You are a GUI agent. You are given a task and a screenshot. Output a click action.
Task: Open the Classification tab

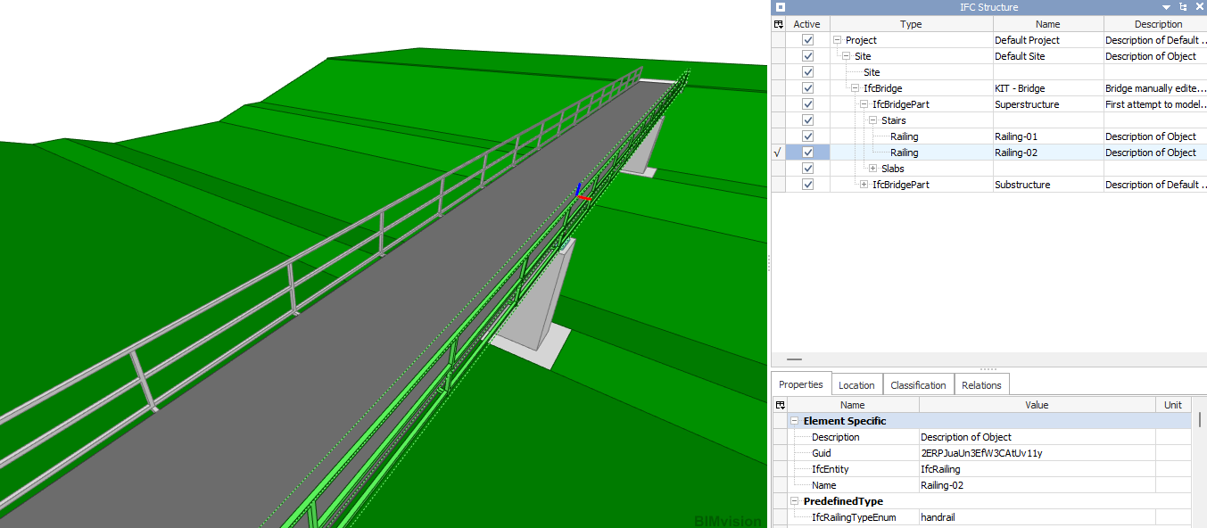(918, 385)
